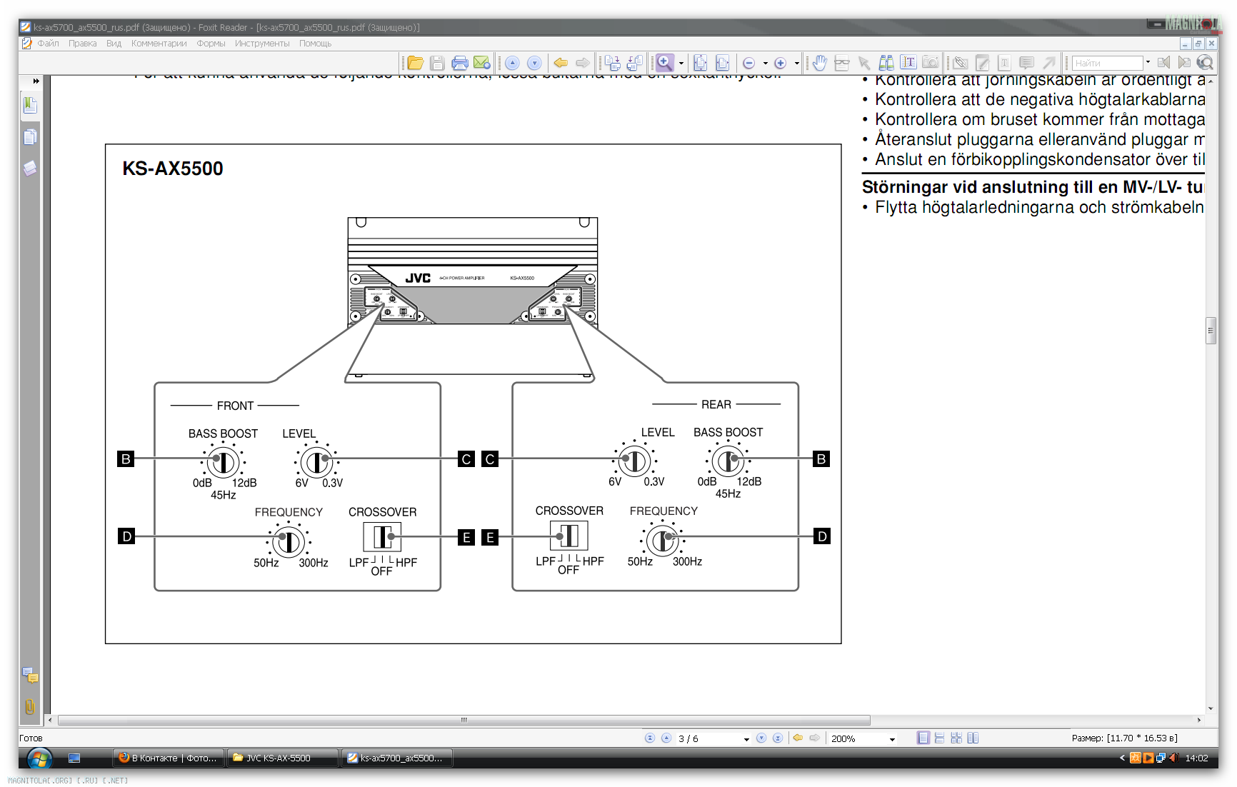This screenshot has height=787, width=1237.
Task: Open the page number 3 / 6 dropdown
Action: [x=746, y=738]
